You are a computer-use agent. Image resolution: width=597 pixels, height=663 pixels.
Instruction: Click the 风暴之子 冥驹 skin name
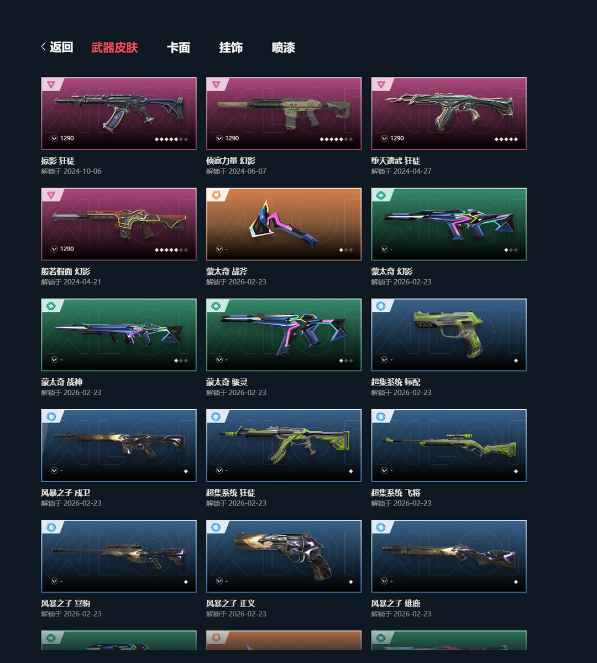pos(66,603)
